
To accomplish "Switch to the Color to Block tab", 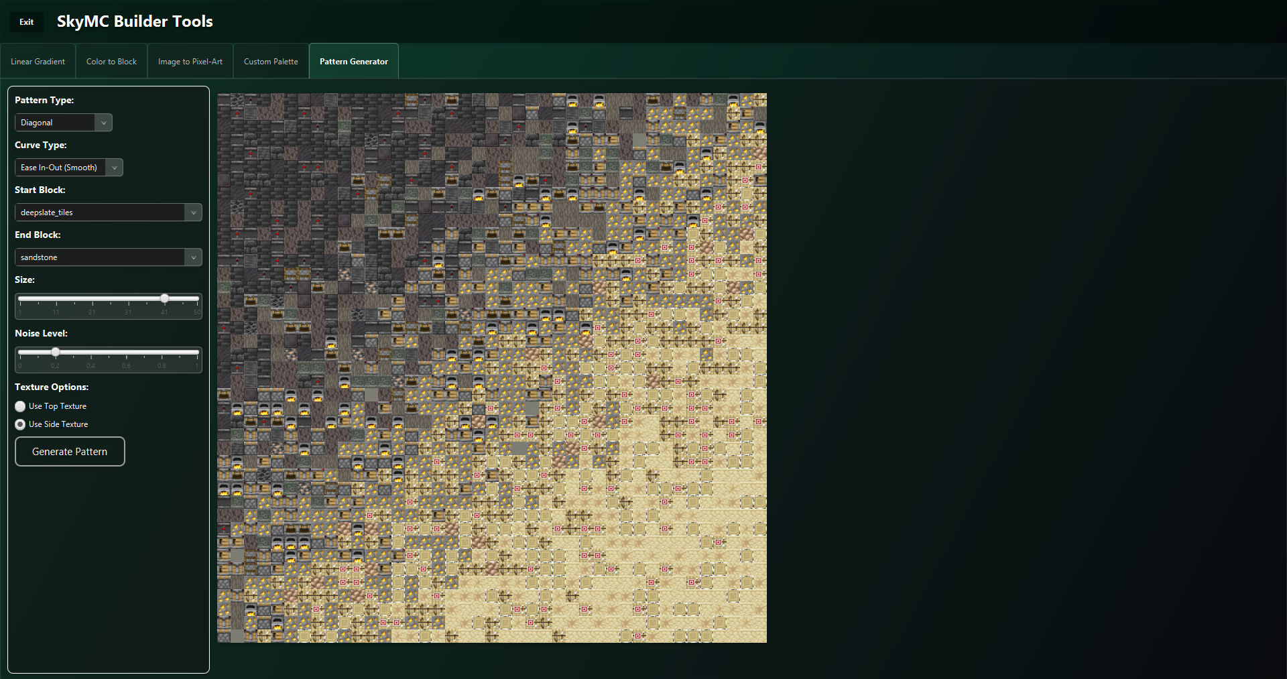I will 111,61.
